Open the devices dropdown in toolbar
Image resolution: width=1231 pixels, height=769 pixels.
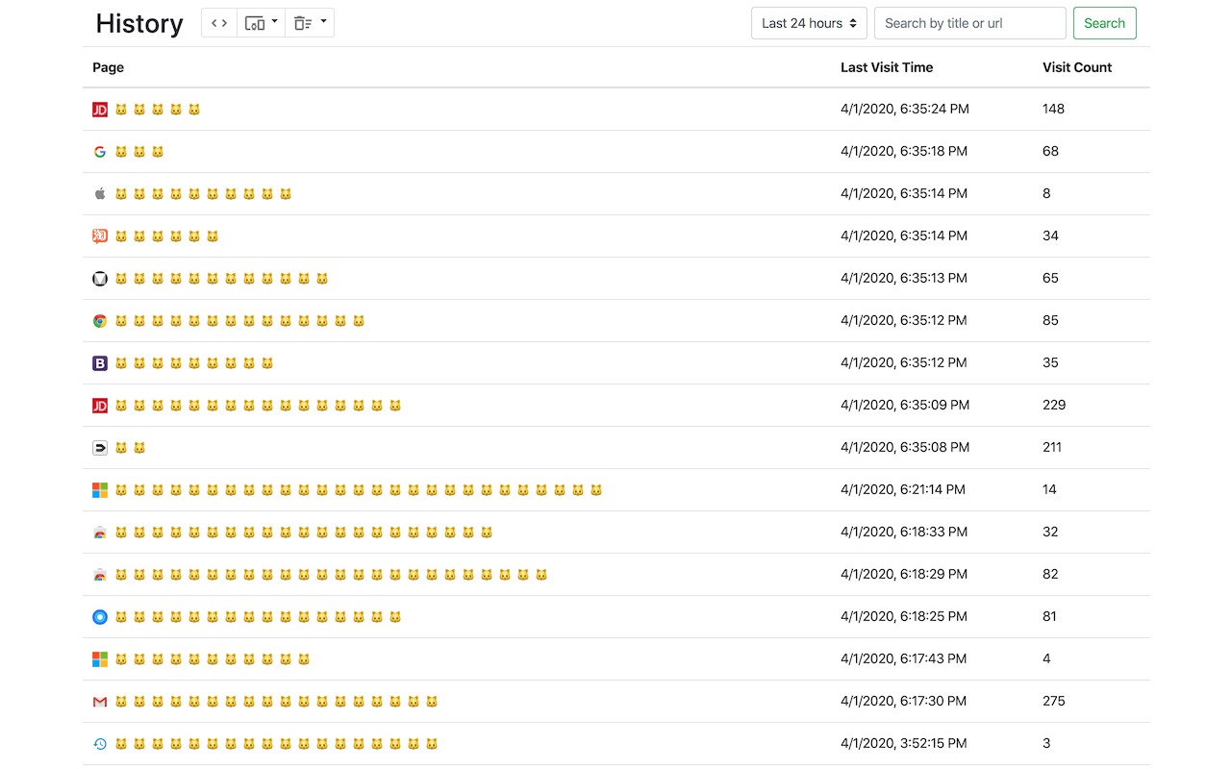coord(261,23)
